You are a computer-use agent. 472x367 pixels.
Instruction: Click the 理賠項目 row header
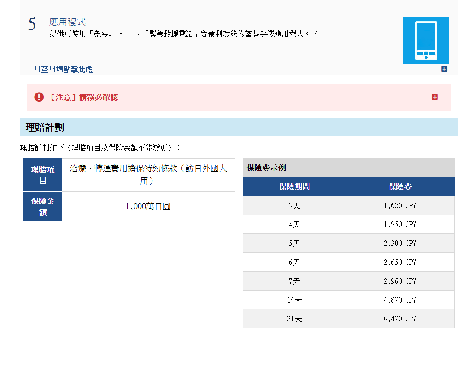tap(43, 175)
